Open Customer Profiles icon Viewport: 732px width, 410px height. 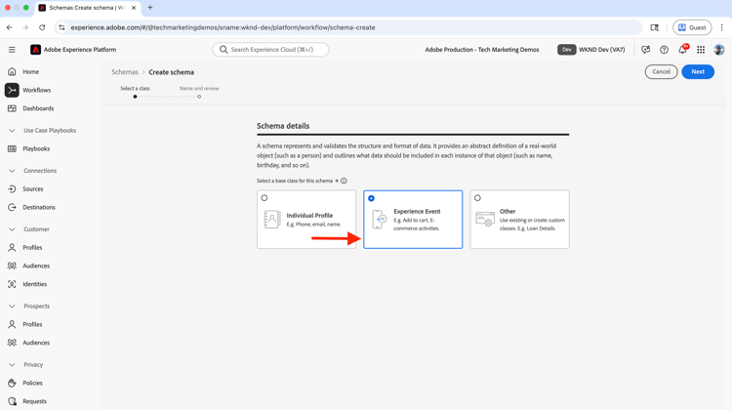pyautogui.click(x=12, y=248)
